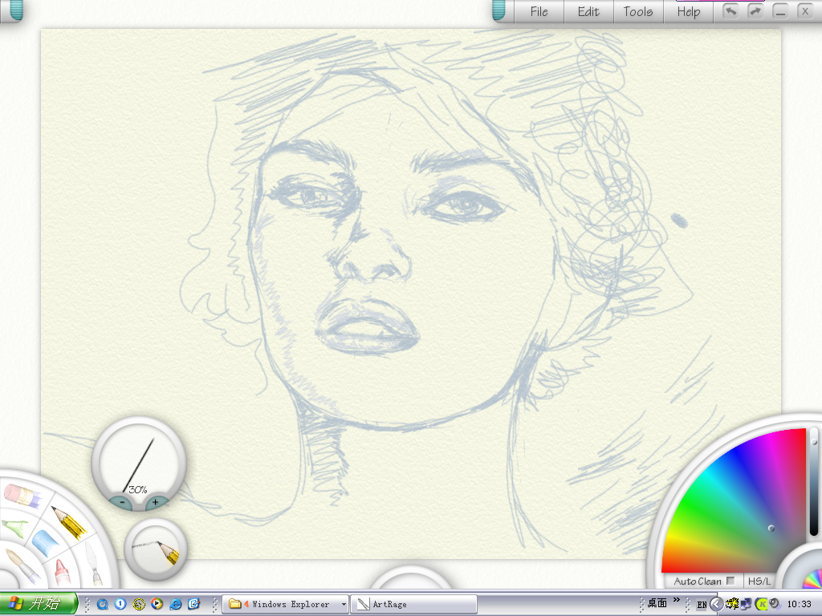
Task: Increase tool size with plus button
Action: pos(155,502)
